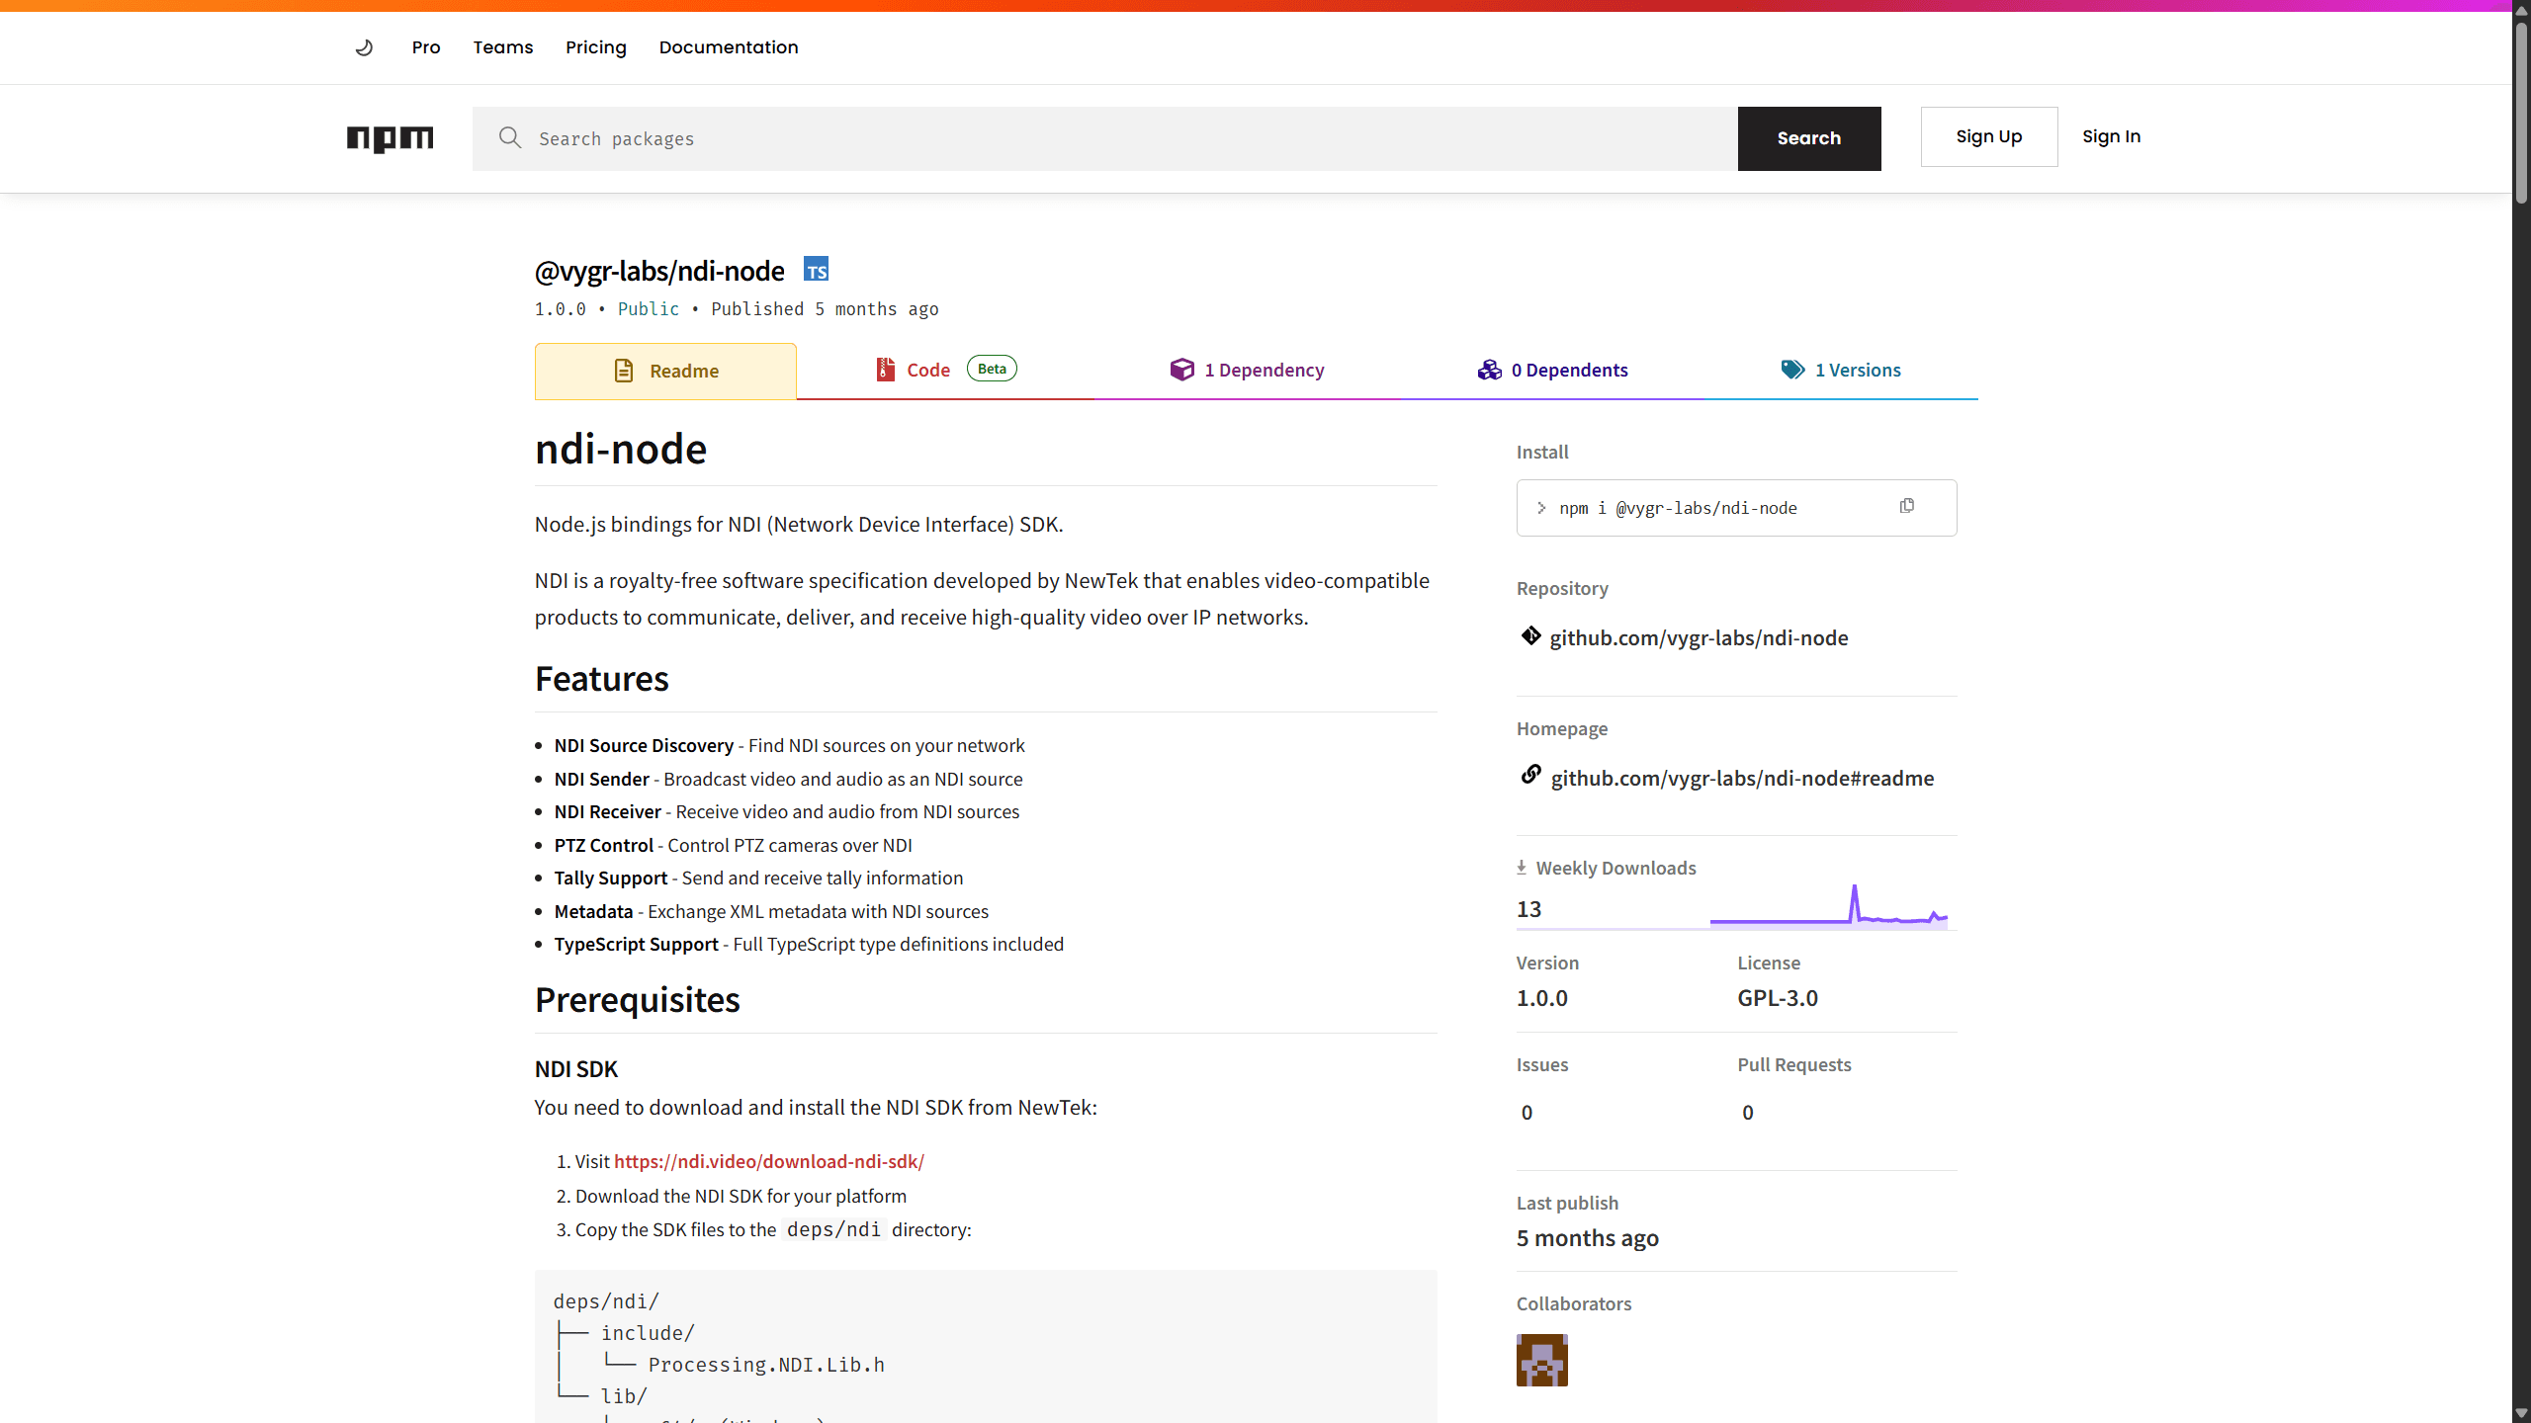2531x1423 pixels.
Task: Click the Sign Up button
Action: tap(1989, 136)
